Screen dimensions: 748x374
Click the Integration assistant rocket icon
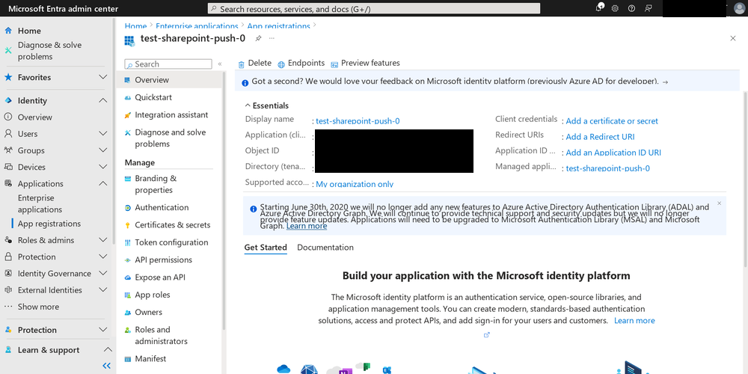click(x=127, y=115)
